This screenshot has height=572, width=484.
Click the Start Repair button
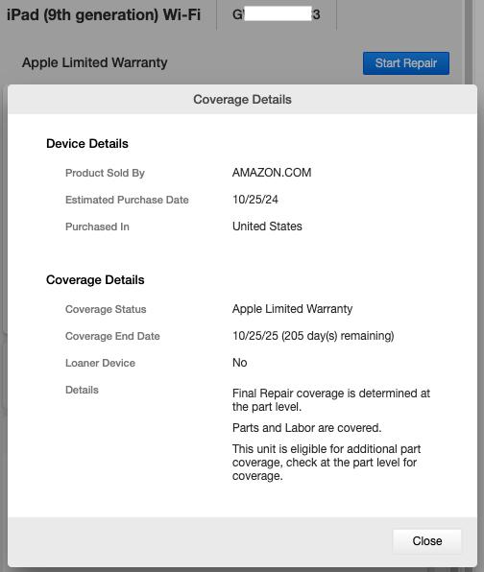406,63
